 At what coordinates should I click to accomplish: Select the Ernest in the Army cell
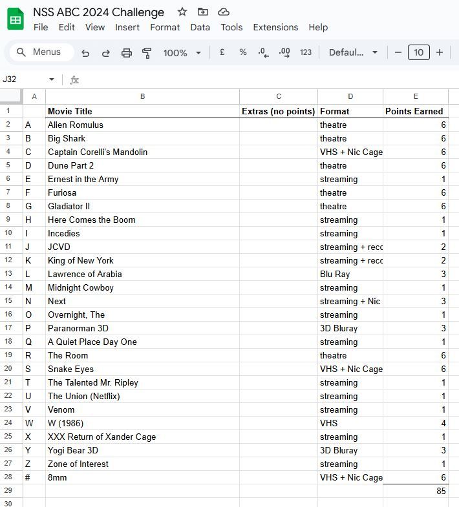point(142,179)
